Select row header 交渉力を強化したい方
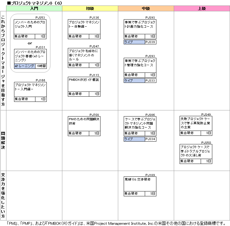Screen dimensions: 230x226 pyautogui.click(x=3, y=195)
